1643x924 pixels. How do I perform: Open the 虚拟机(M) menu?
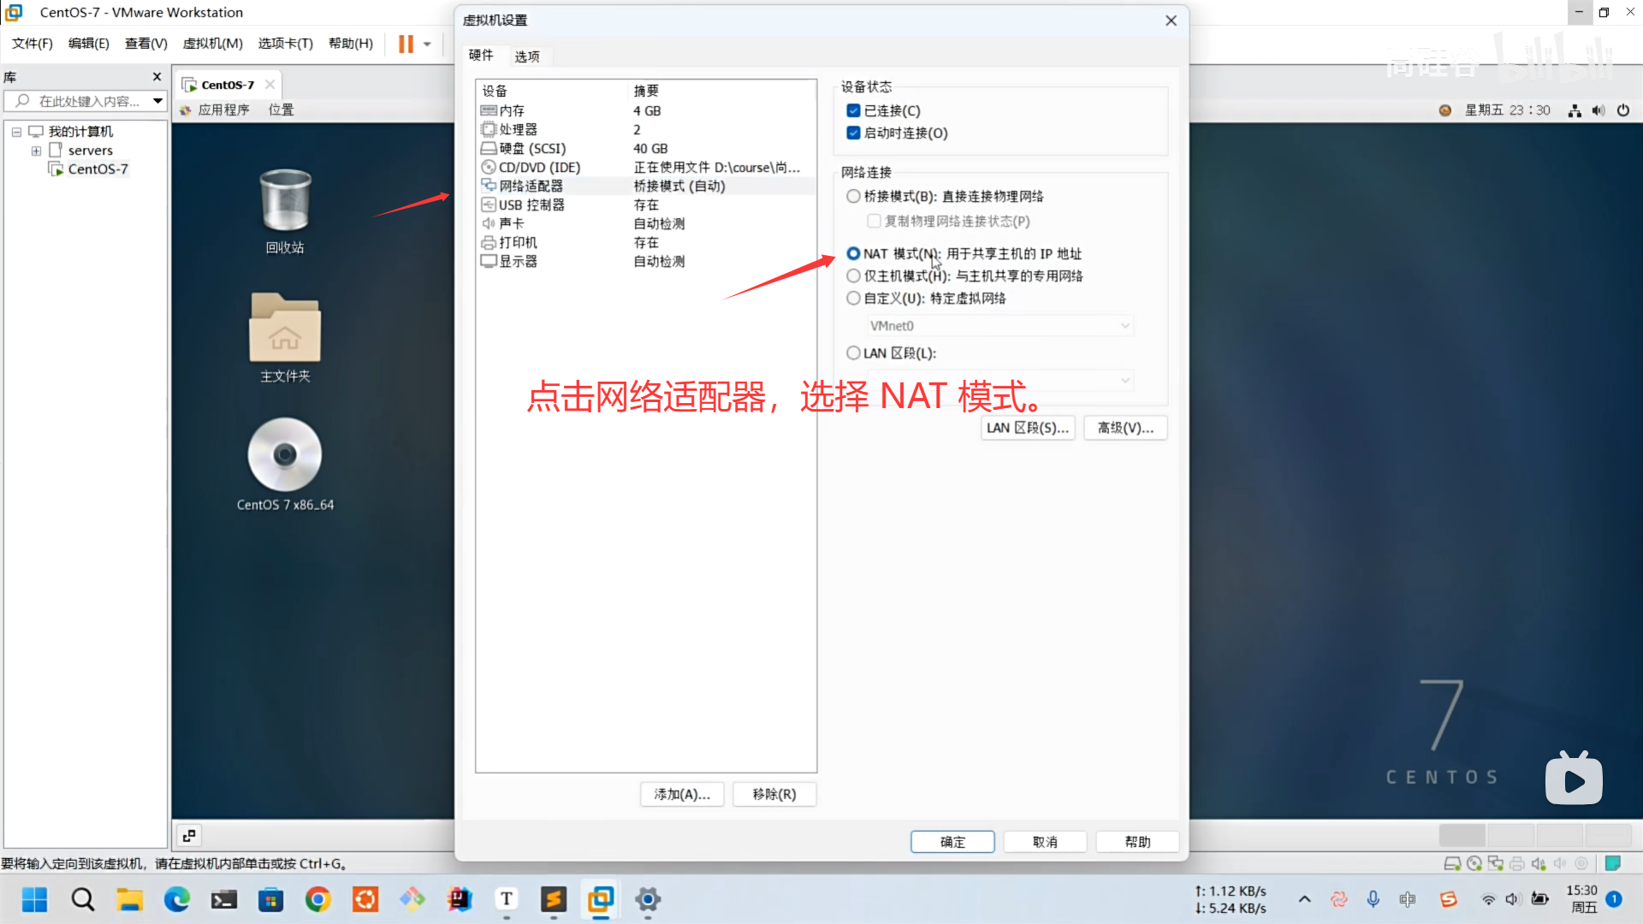(x=212, y=44)
